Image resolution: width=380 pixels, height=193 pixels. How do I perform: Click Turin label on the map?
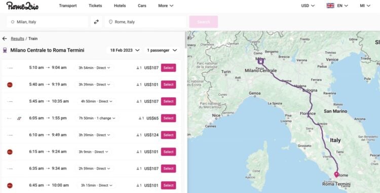click(x=226, y=72)
